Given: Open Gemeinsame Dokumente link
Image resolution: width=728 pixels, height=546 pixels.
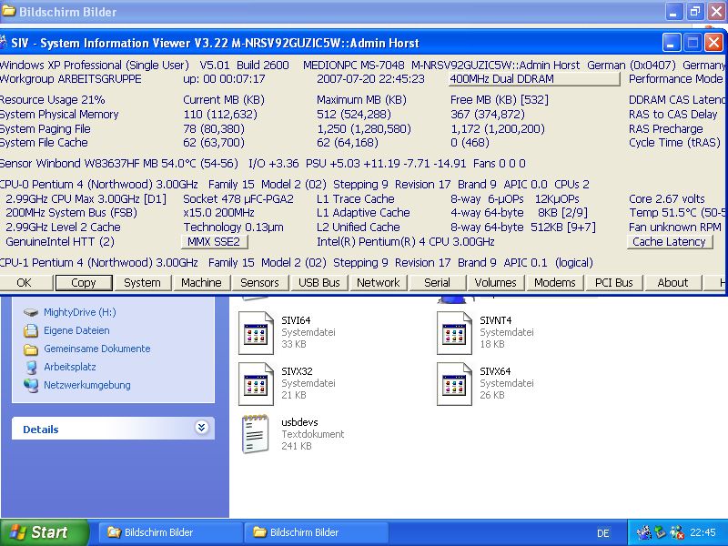Looking at the screenshot, I should tap(97, 349).
